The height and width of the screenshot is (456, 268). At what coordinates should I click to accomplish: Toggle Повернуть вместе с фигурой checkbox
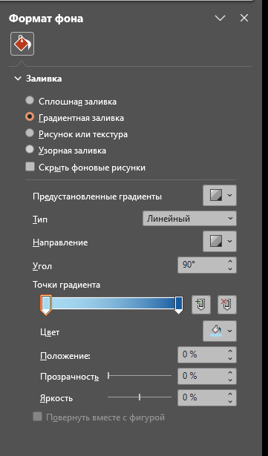[x=37, y=417]
